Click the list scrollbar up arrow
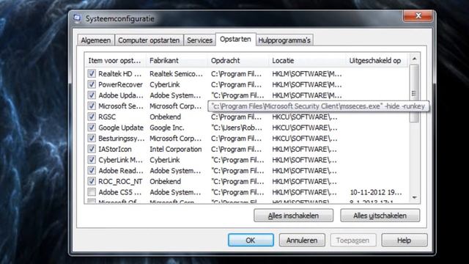Viewport: 469px width, 264px height. tap(414, 59)
